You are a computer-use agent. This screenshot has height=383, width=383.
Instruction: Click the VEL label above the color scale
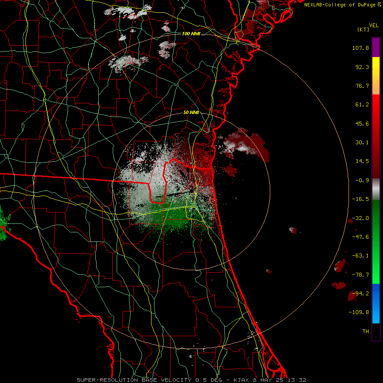click(x=374, y=26)
